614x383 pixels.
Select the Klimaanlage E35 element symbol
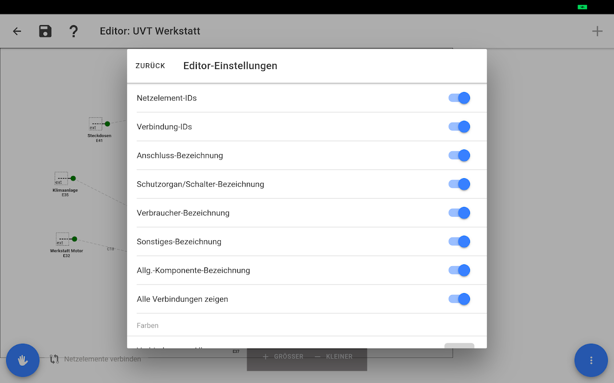61,179
